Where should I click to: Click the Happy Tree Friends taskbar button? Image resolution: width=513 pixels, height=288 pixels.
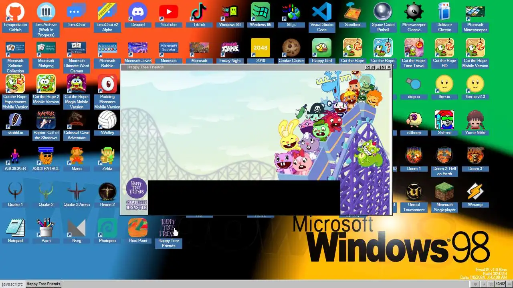(43, 284)
